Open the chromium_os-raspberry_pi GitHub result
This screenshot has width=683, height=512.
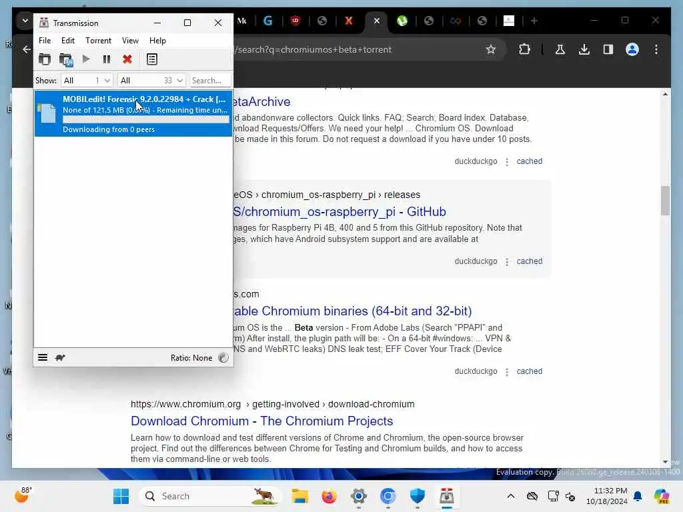(339, 211)
